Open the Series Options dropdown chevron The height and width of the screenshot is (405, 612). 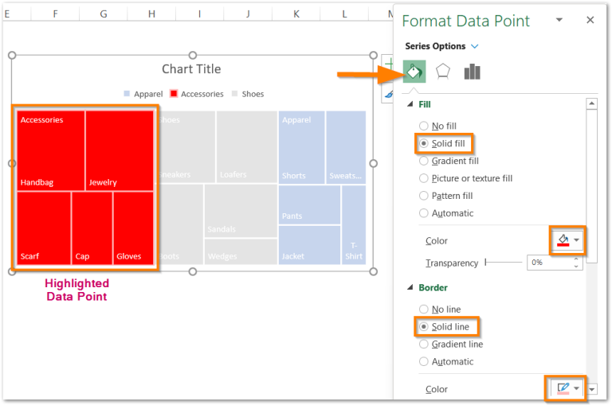475,47
